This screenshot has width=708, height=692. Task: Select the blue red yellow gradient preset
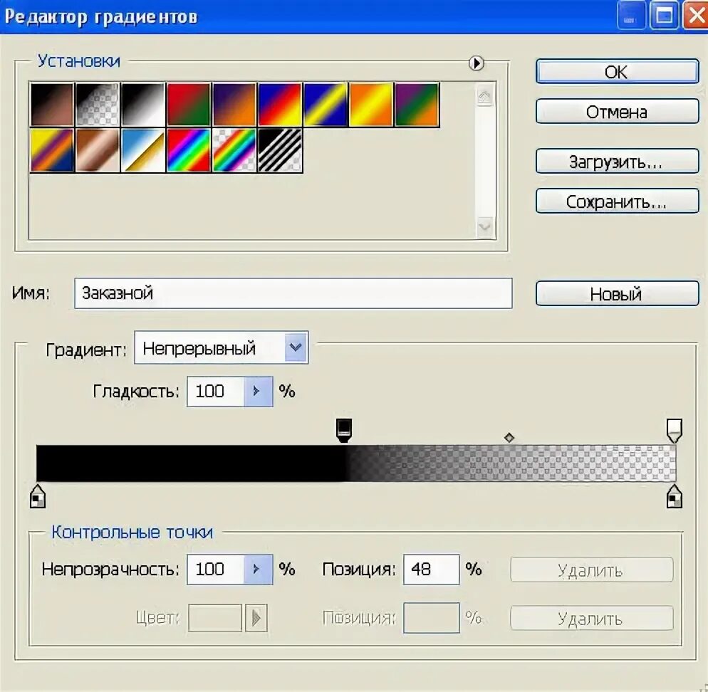click(x=280, y=104)
